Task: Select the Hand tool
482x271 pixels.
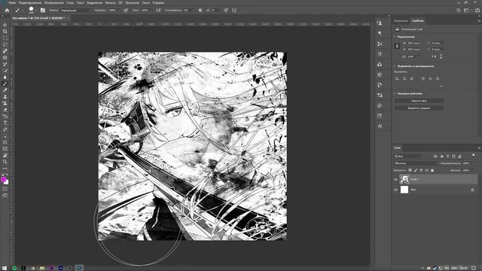Action: click(x=5, y=155)
